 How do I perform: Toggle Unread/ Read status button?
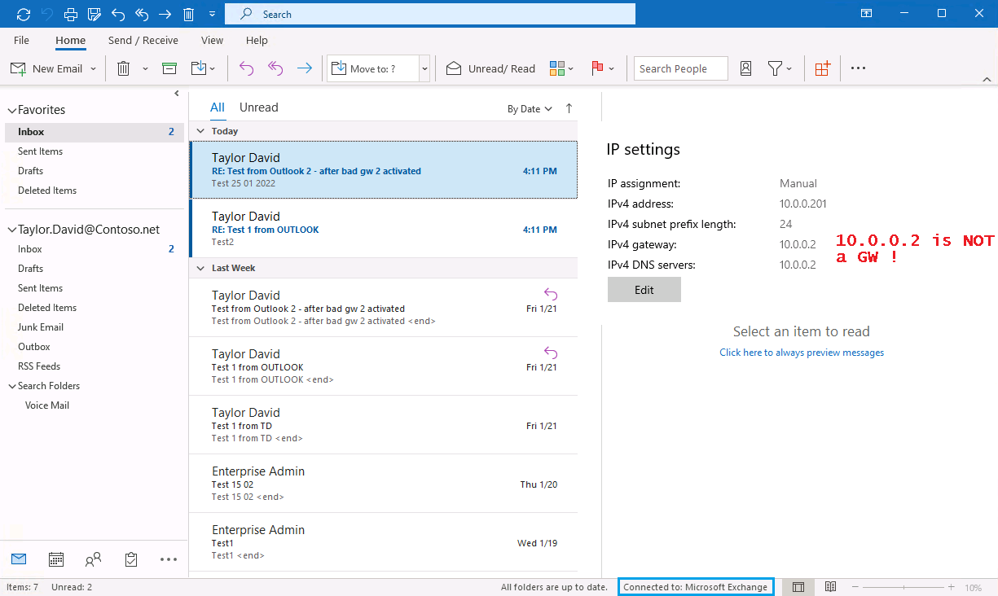(x=490, y=68)
